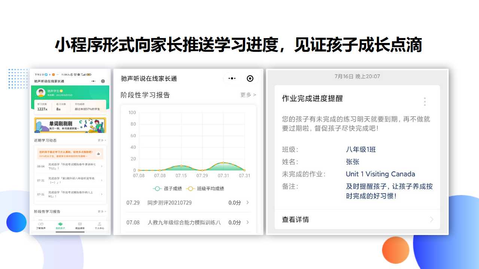The width and height of the screenshot is (479, 269).
Task: Toggle the 孩子成绩 legend series
Action: tap(168, 189)
